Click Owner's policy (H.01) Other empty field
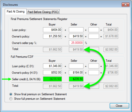The height and width of the screenshot is (112, 132). (94, 72)
